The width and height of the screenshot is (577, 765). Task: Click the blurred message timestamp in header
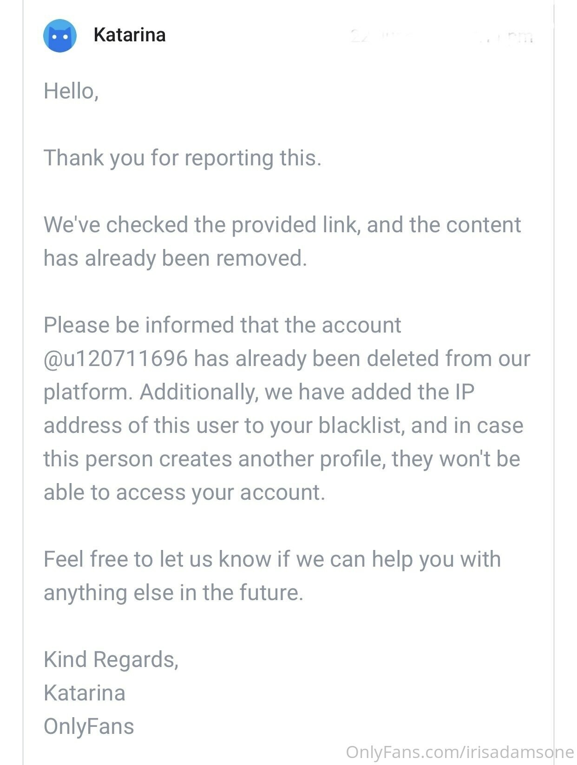click(x=441, y=36)
